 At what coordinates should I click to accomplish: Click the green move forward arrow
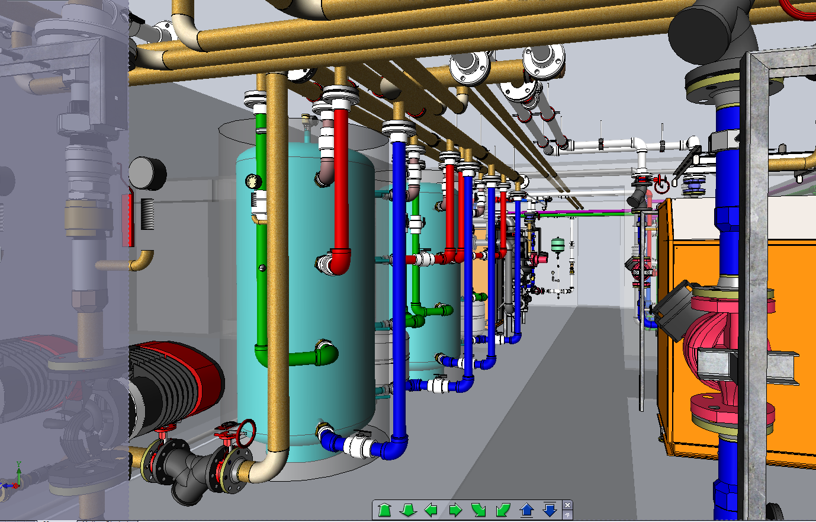pyautogui.click(x=384, y=510)
